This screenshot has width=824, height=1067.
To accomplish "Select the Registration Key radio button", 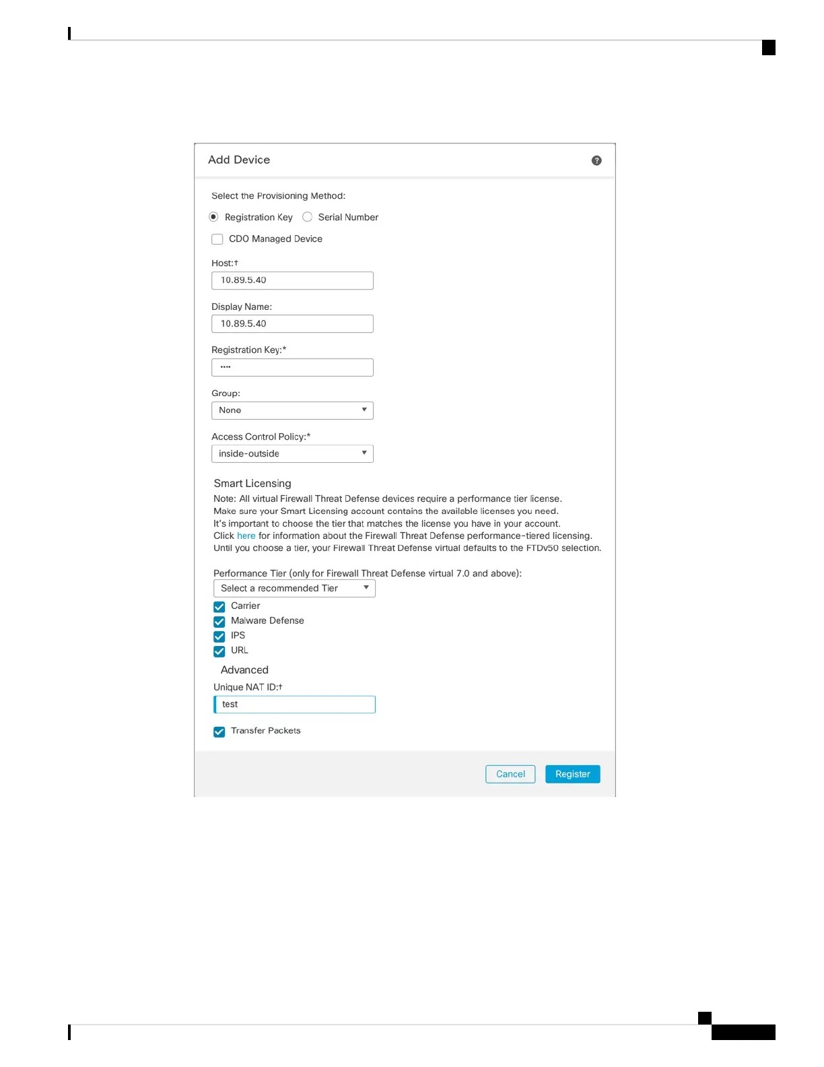I will point(213,217).
